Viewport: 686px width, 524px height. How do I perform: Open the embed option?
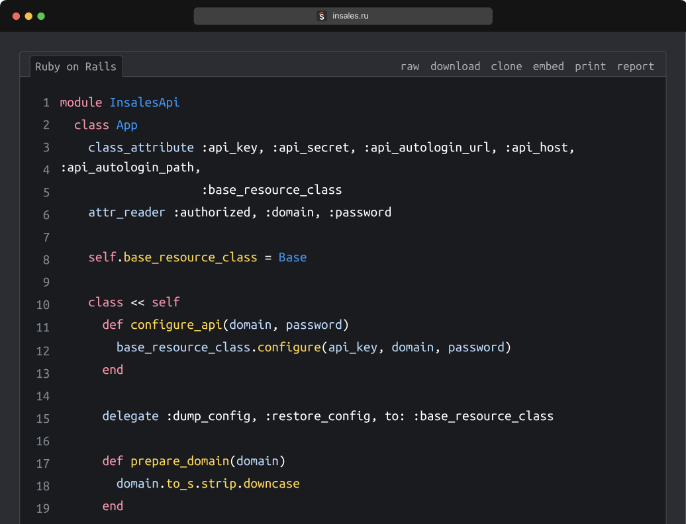(x=548, y=66)
